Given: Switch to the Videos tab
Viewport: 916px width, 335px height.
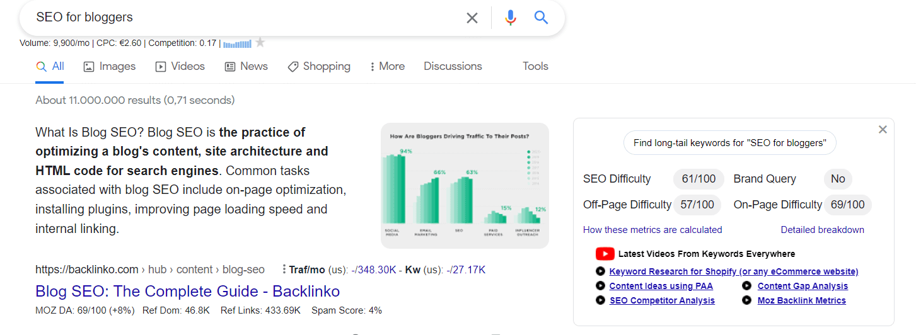Looking at the screenshot, I should (x=180, y=66).
